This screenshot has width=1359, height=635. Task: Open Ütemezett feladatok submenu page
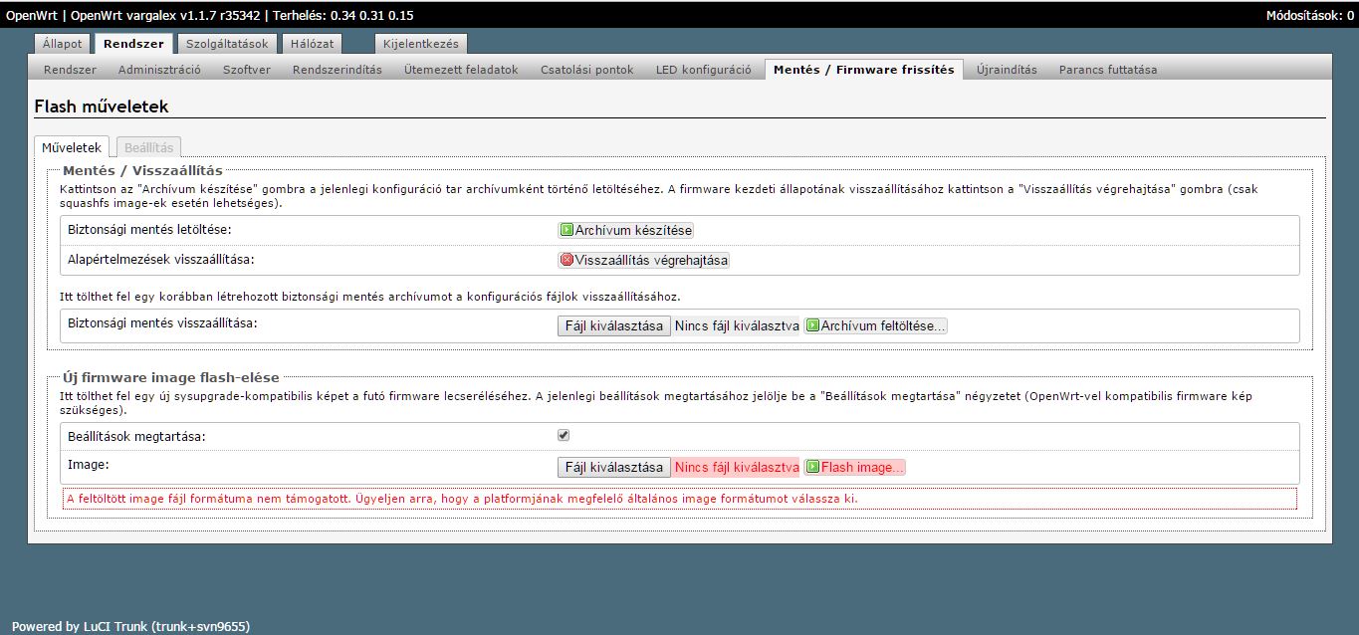click(461, 70)
